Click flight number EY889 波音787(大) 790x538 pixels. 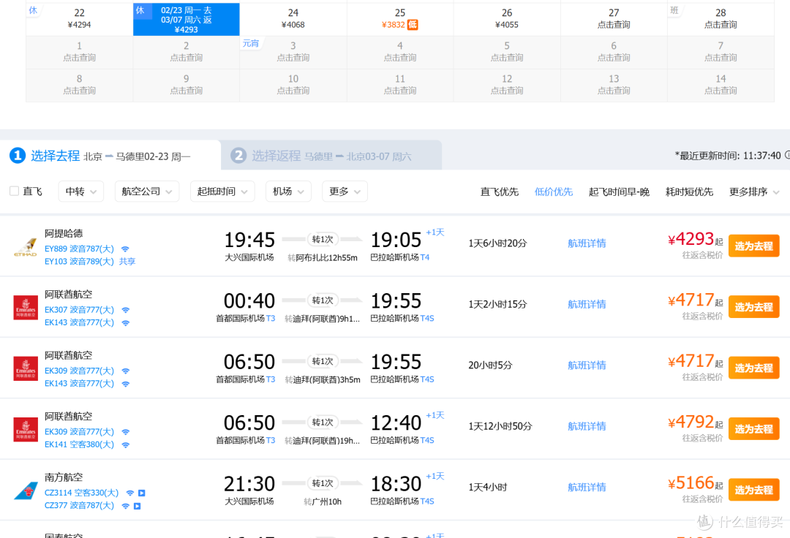(79, 249)
